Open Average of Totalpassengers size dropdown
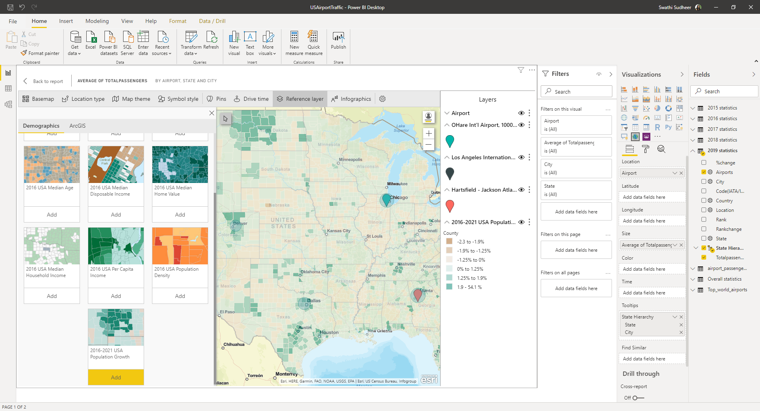 675,245
